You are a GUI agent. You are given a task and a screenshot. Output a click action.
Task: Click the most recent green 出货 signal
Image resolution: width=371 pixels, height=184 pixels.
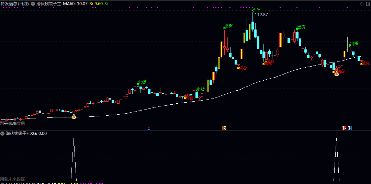coord(354,44)
